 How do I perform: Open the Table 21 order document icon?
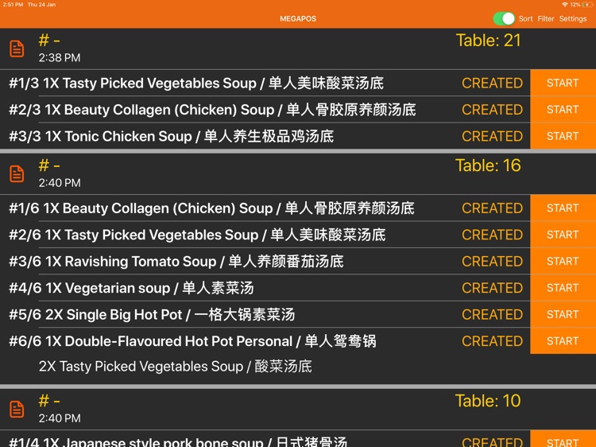17,49
